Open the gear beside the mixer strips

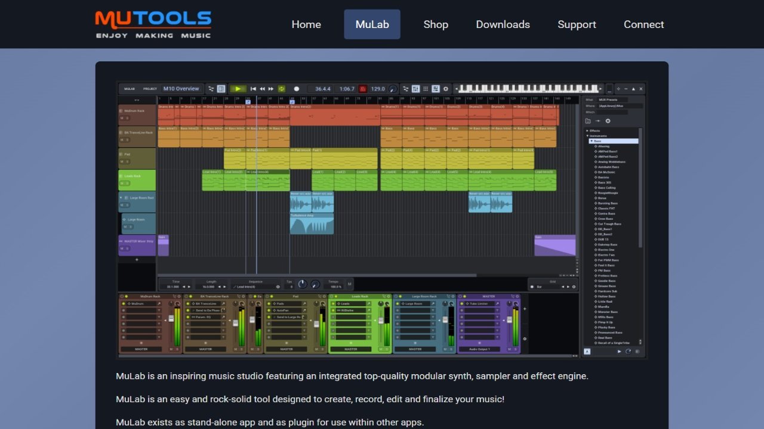pos(525,338)
